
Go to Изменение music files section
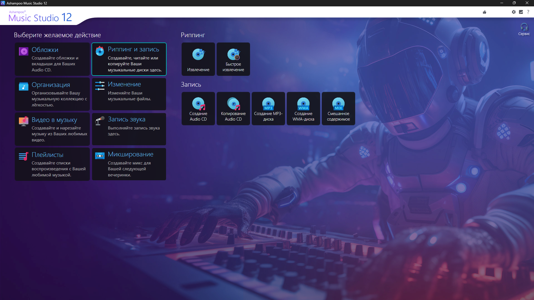click(x=129, y=94)
